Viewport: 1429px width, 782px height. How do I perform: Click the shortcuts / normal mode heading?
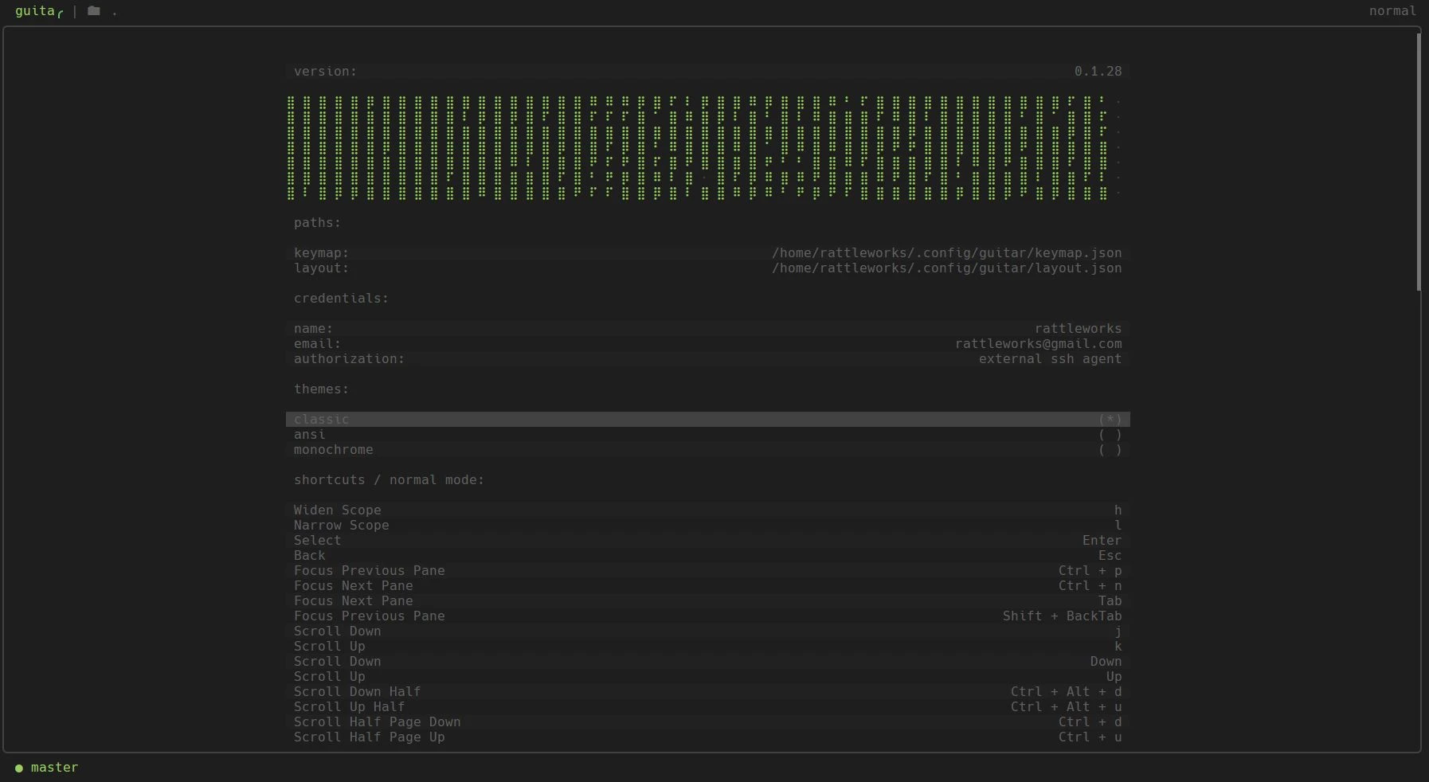tap(390, 480)
